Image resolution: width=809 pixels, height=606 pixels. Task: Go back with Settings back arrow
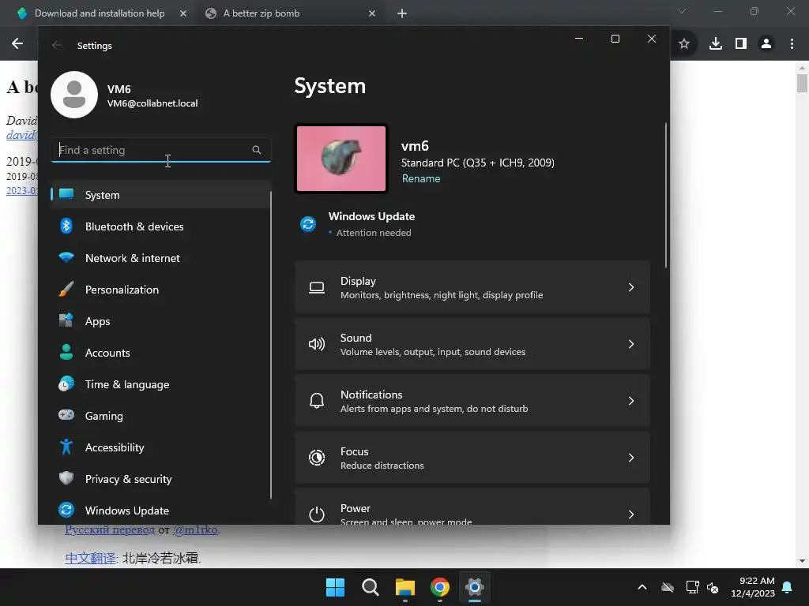(x=57, y=45)
